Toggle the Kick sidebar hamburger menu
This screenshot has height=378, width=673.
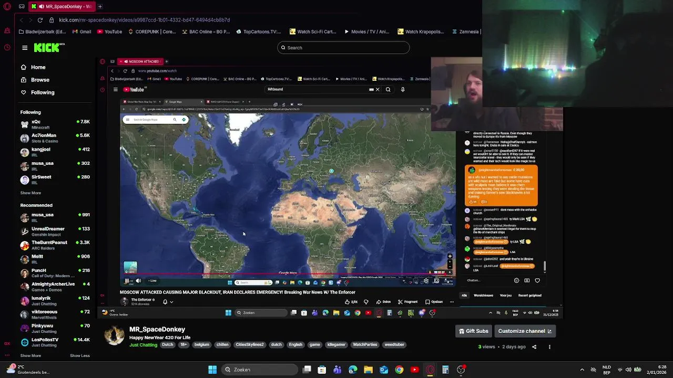coord(25,48)
